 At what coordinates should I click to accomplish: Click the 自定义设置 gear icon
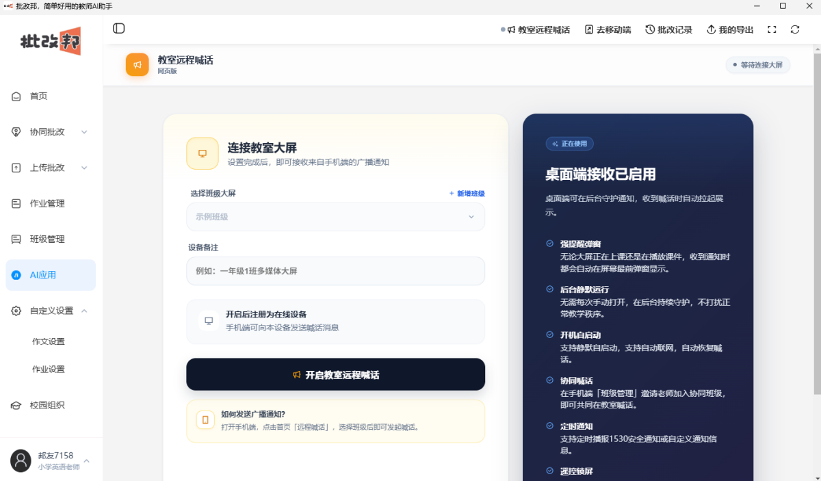(16, 311)
